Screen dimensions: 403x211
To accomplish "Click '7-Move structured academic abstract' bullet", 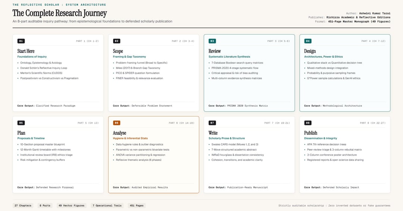I will click(234, 150).
